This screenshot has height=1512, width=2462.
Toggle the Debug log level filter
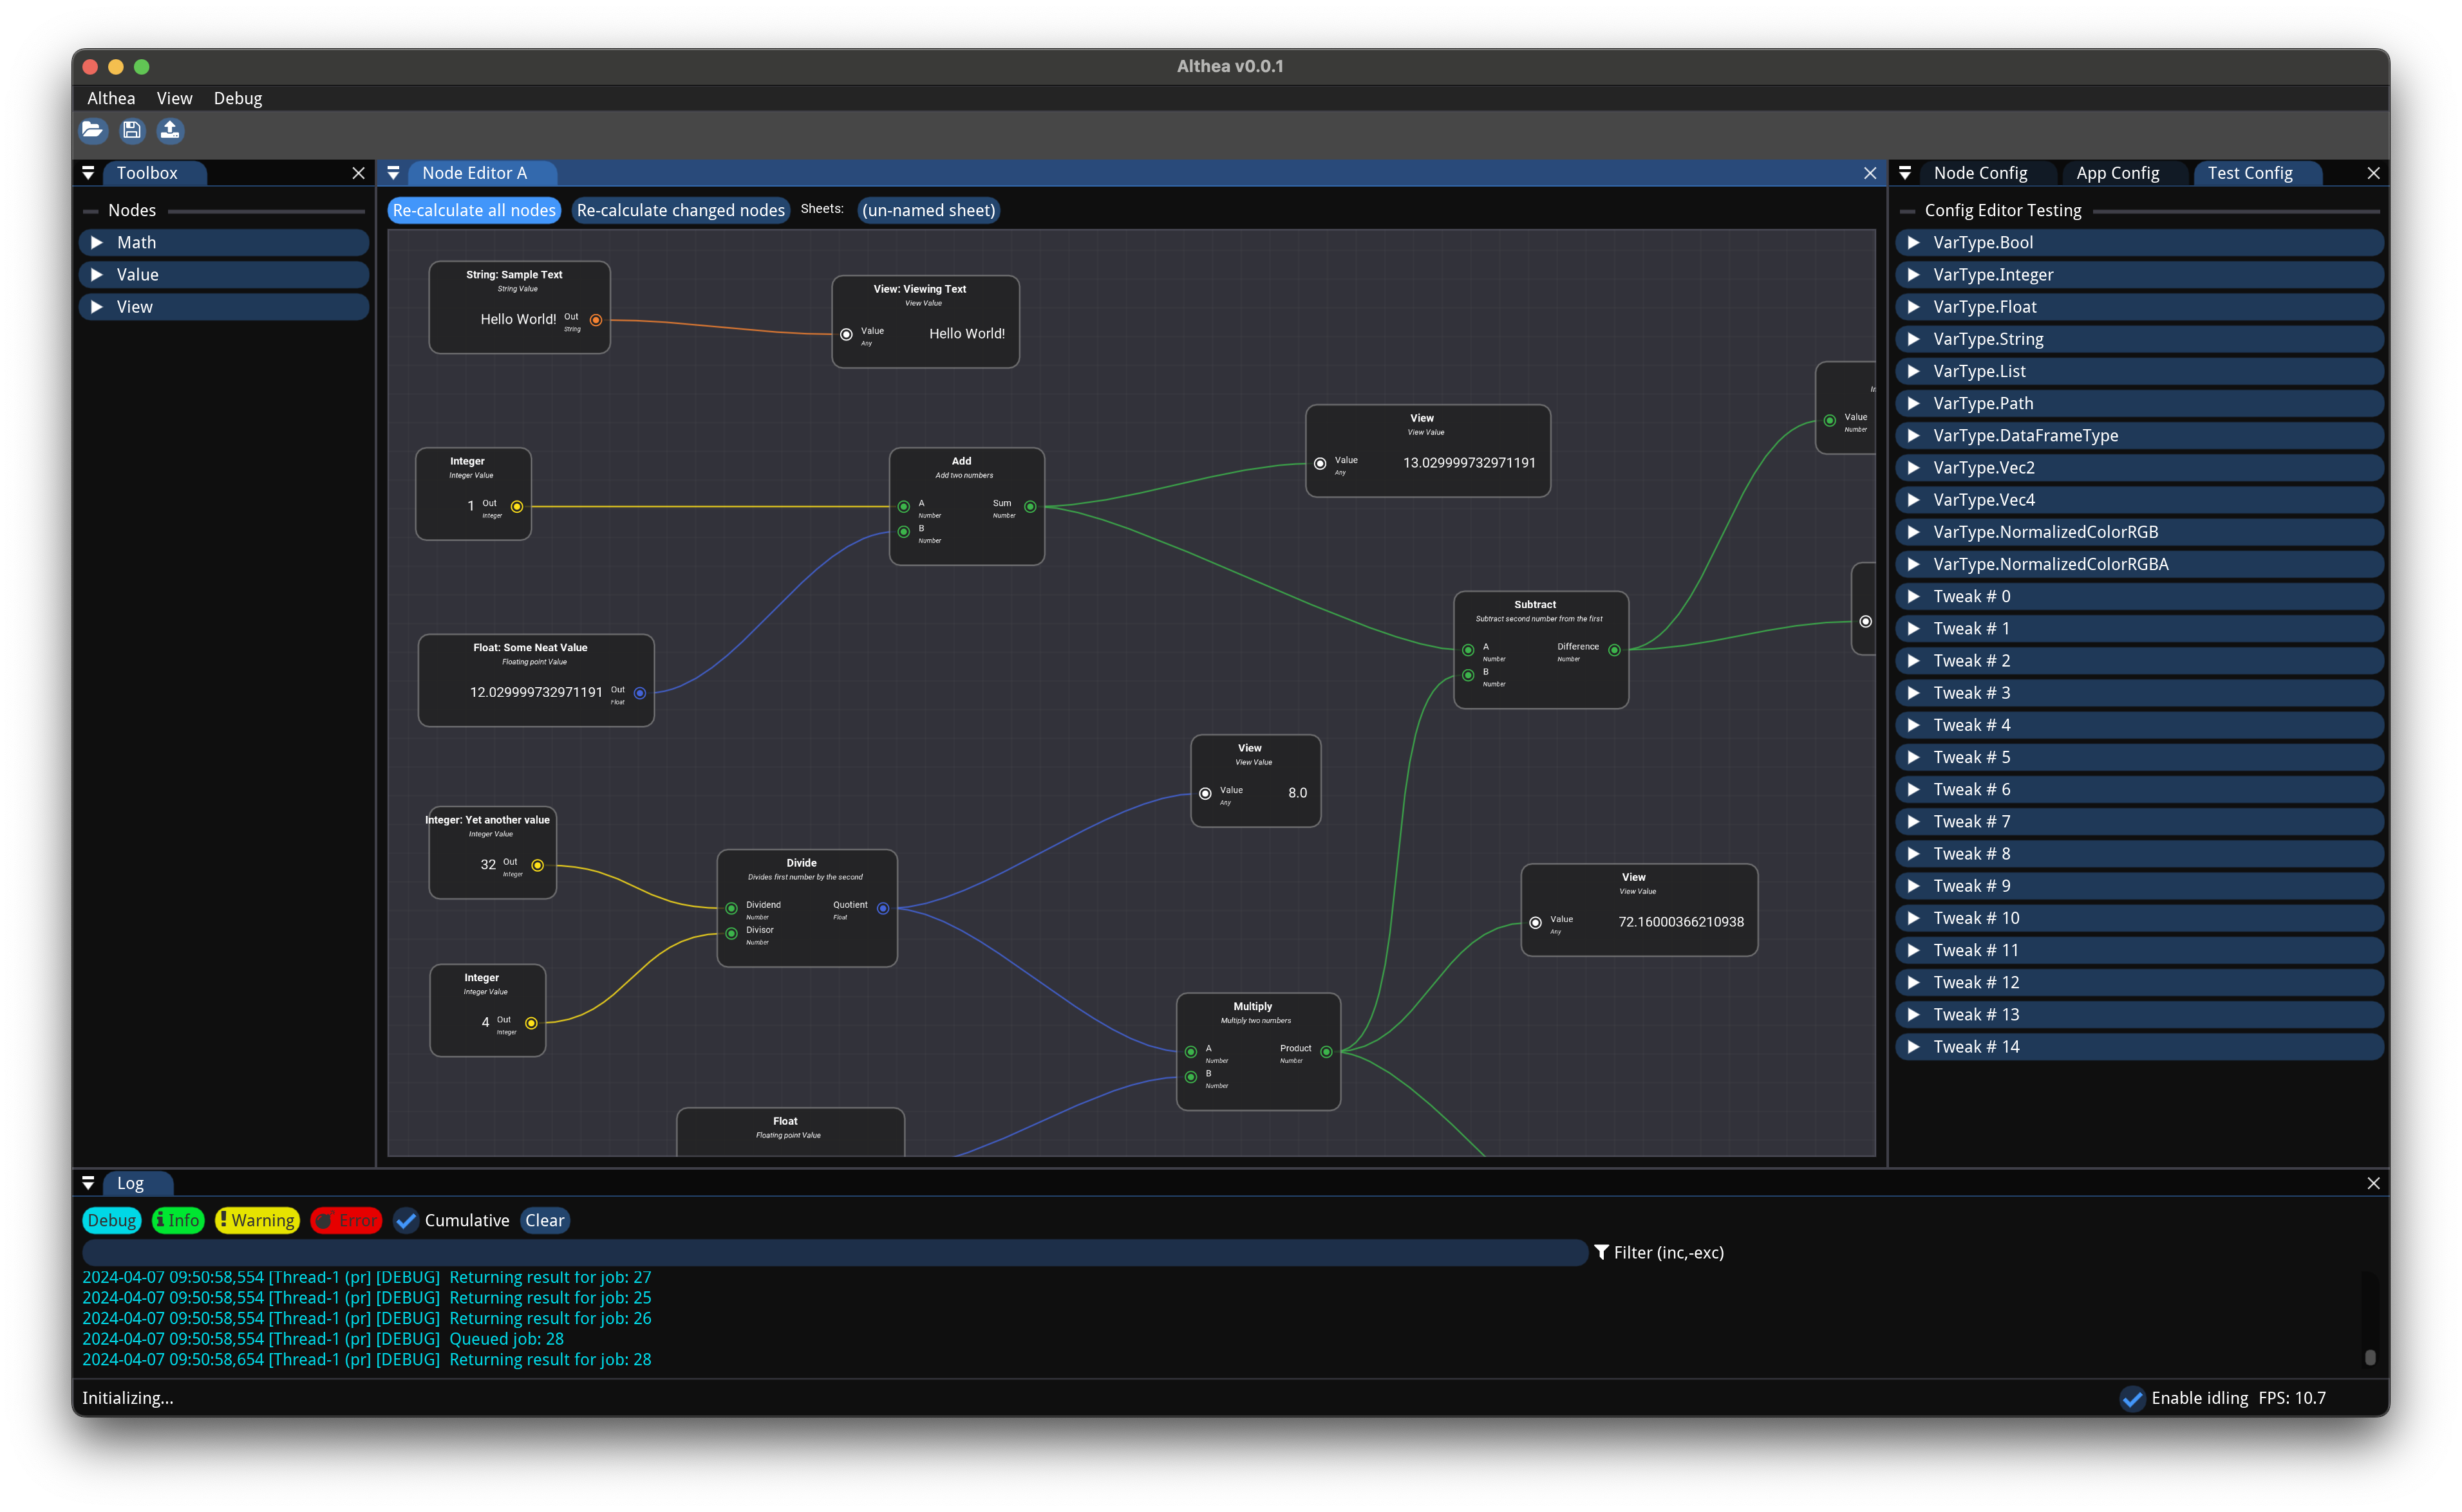[111, 1220]
